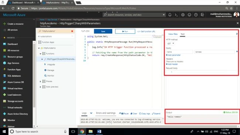240x135 pixels.
Task: Open portal settings gear
Action: tap(183, 15)
